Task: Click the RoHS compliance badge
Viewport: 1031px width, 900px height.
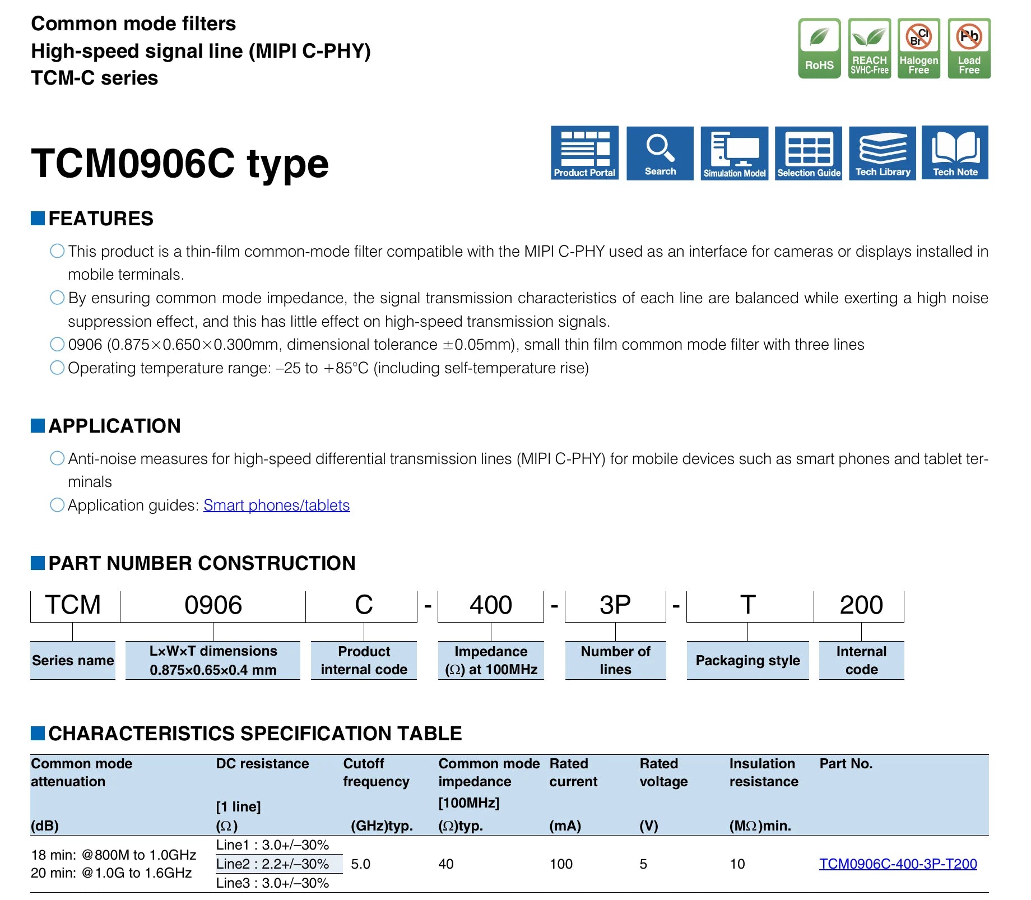Action: 819,48
